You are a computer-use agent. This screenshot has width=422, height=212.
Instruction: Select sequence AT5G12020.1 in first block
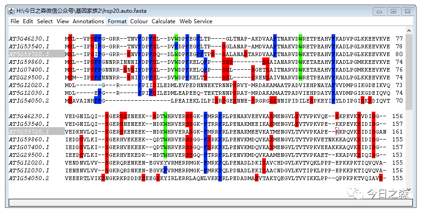pyautogui.click(x=29, y=85)
